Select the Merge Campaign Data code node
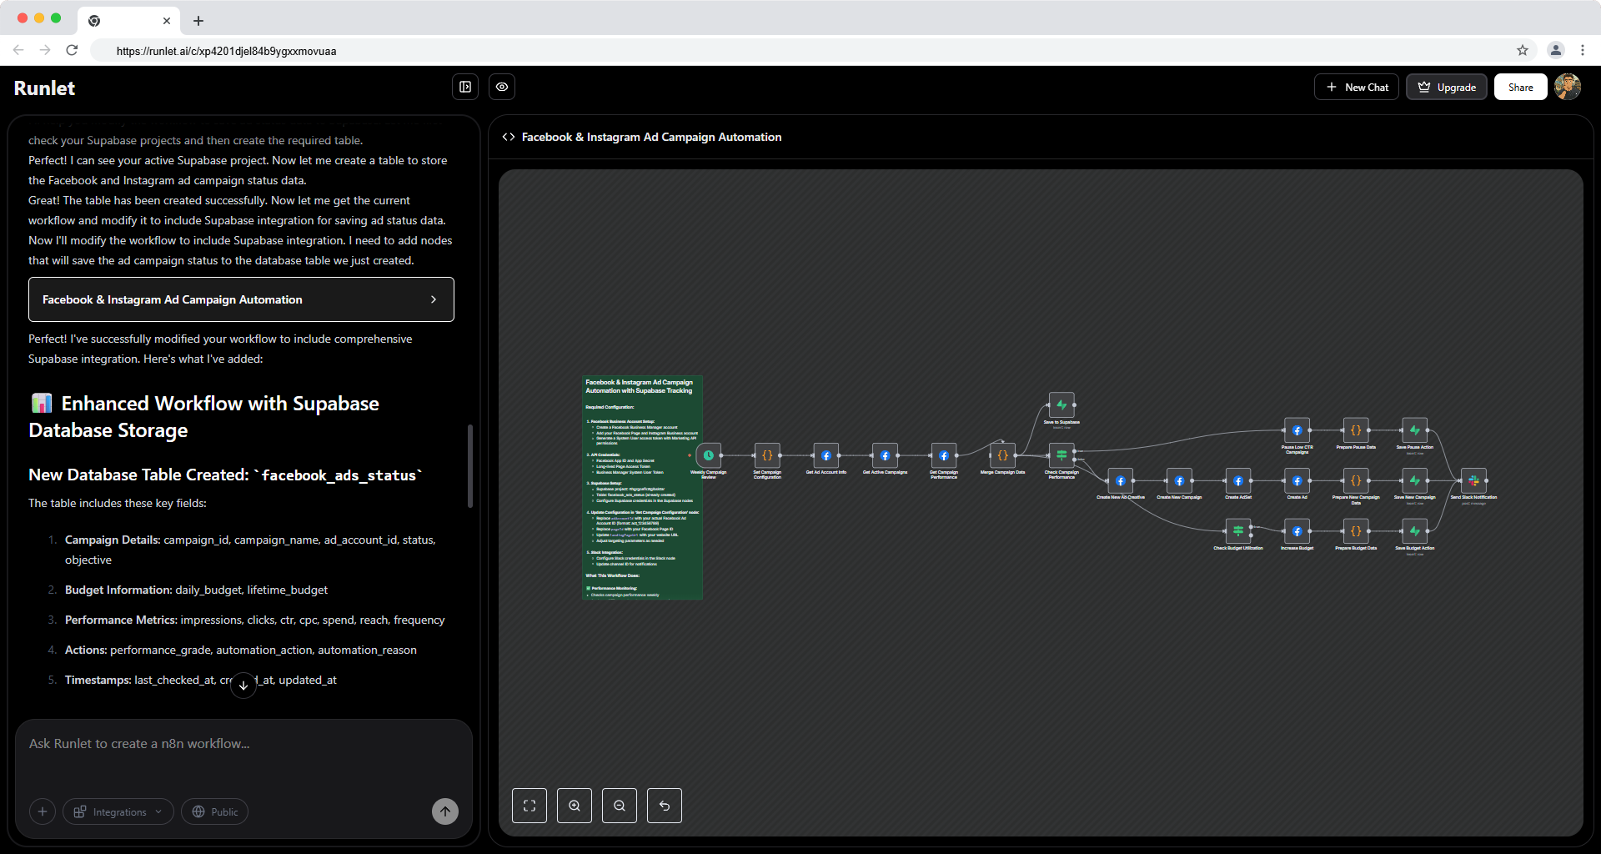The image size is (1601, 854). [x=1002, y=455]
